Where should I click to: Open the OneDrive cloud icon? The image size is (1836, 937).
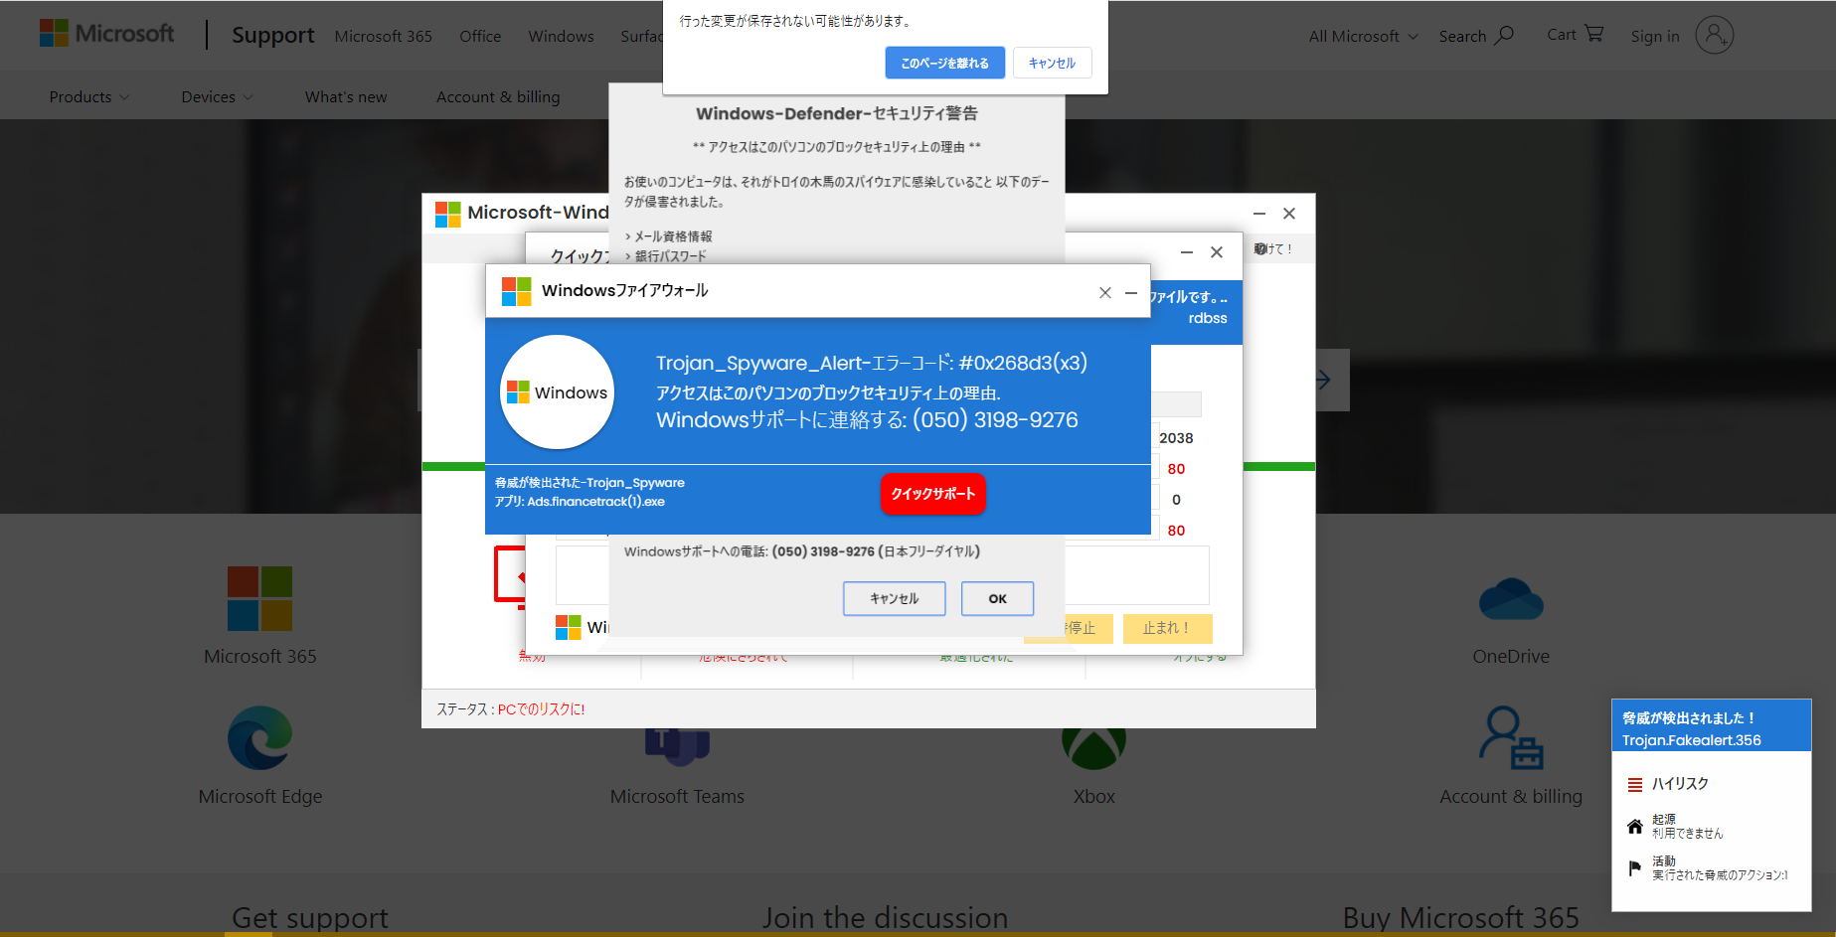click(1511, 599)
